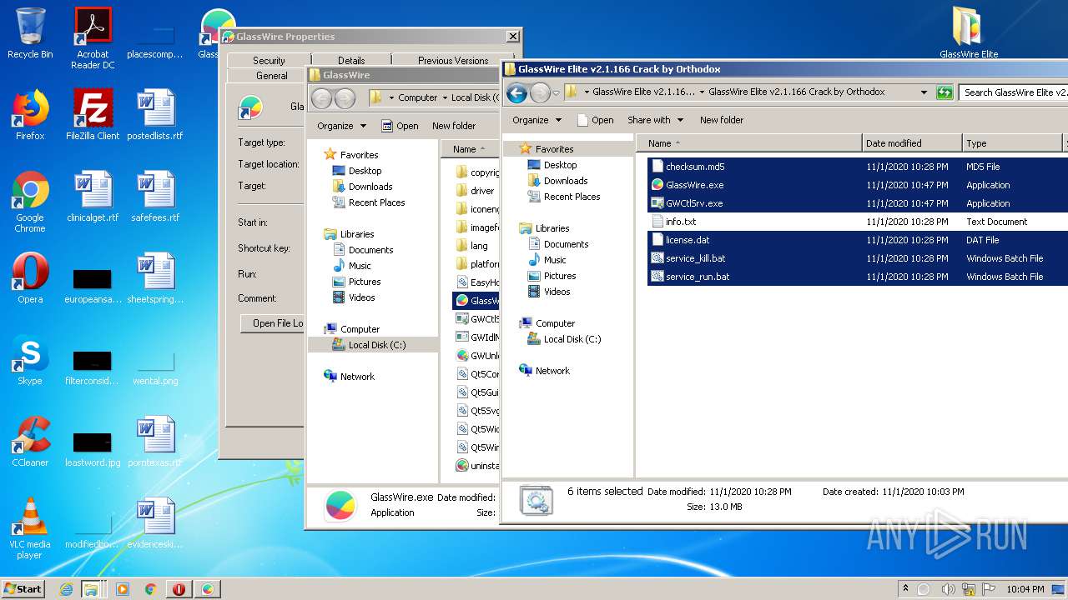Expand address bar history dropdown in Crack window
The height and width of the screenshot is (600, 1068).
tap(924, 92)
